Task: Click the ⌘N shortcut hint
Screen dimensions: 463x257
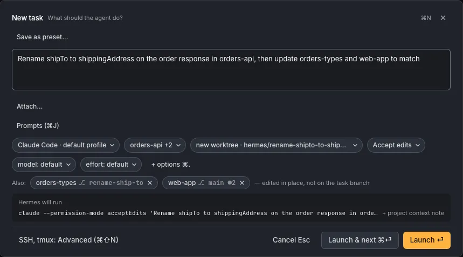Action: click(x=426, y=18)
